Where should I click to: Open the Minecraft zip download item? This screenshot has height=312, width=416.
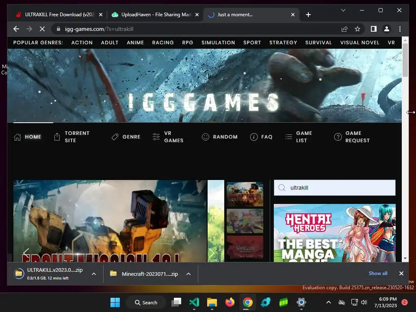pos(145,274)
